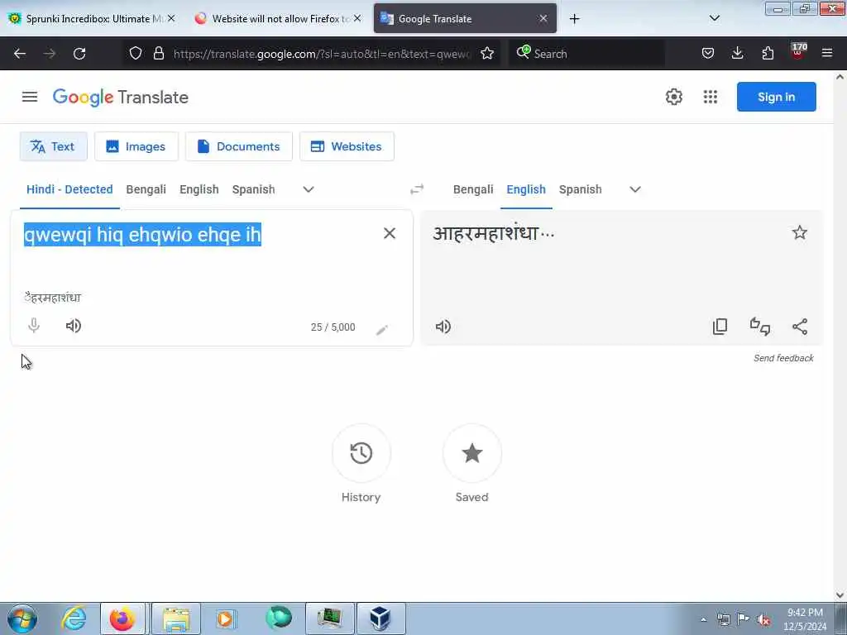The width and height of the screenshot is (847, 635).
Task: Open Windows Media Player from taskbar
Action: pos(225,618)
